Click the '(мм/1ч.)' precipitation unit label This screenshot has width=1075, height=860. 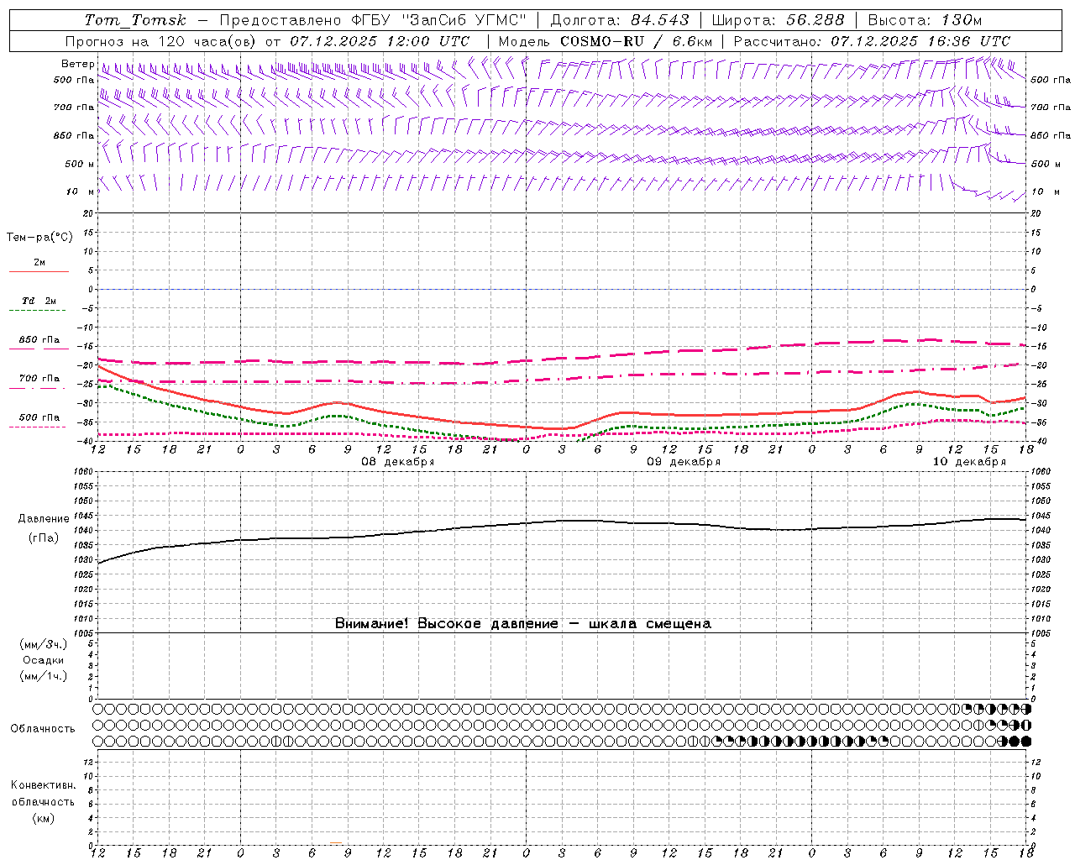44,676
